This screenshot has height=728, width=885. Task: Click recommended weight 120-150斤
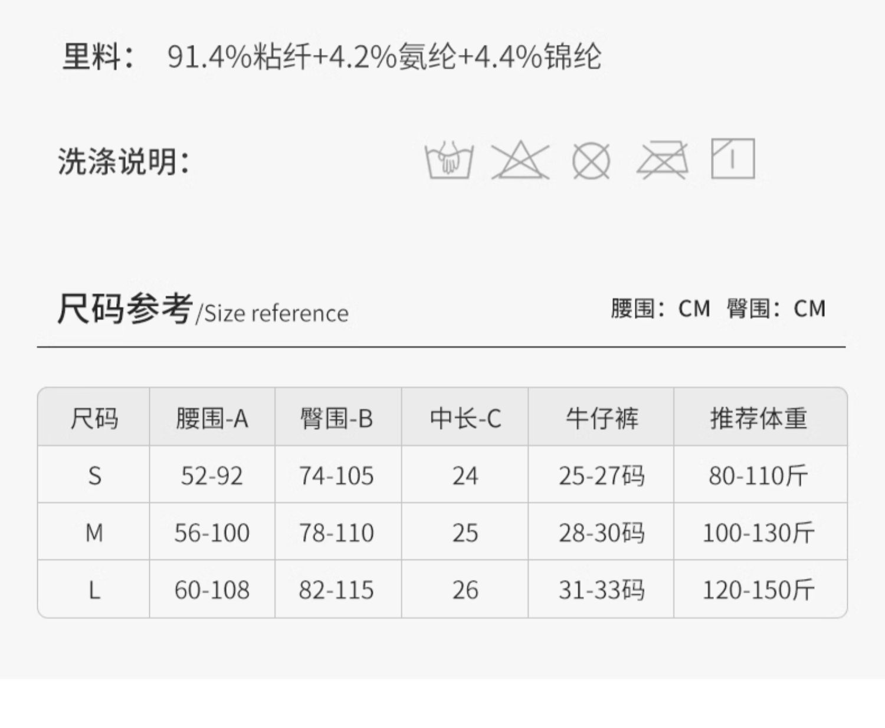point(759,590)
